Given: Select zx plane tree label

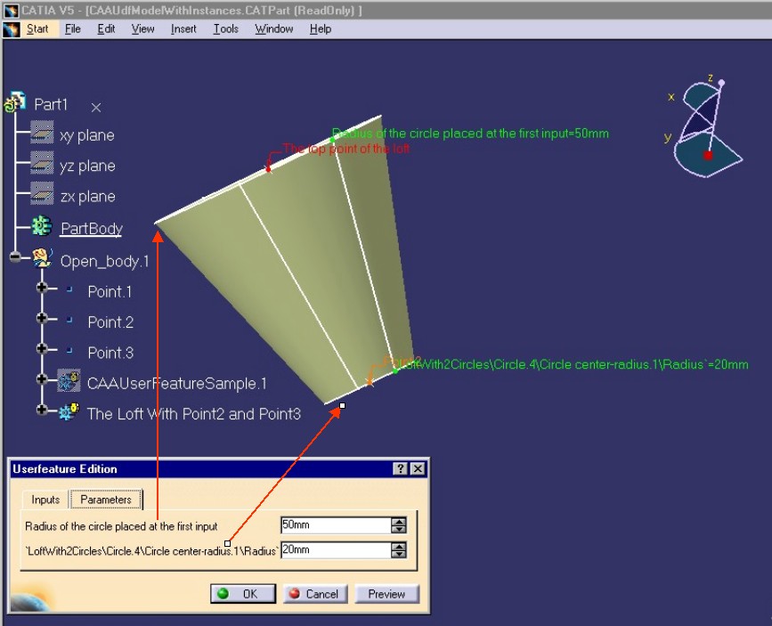Looking at the screenshot, I should pos(87,197).
